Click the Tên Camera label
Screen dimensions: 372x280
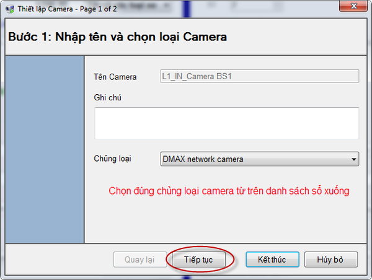coord(115,77)
